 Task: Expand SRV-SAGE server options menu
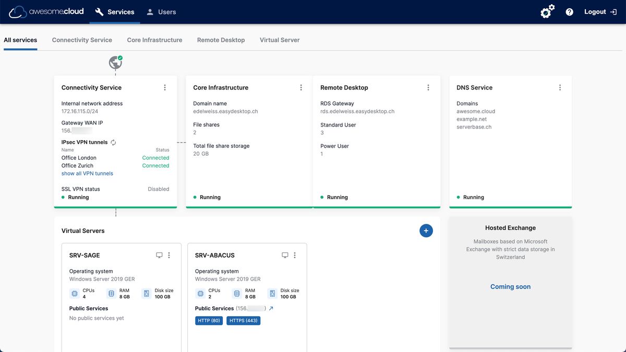pos(169,255)
